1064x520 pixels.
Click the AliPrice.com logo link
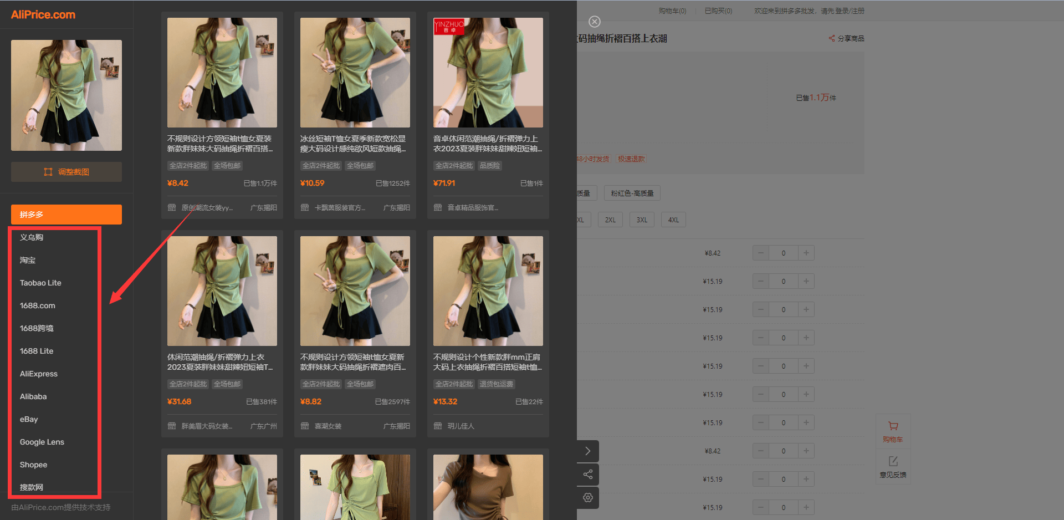pyautogui.click(x=43, y=15)
